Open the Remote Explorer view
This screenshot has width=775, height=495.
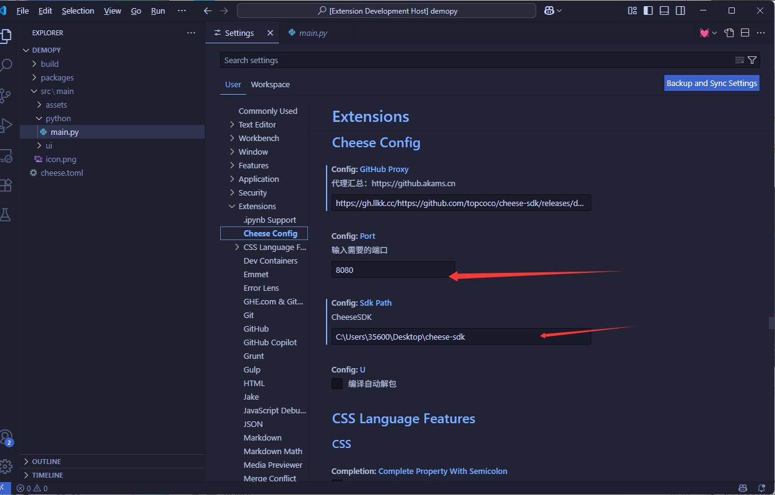pos(6,155)
